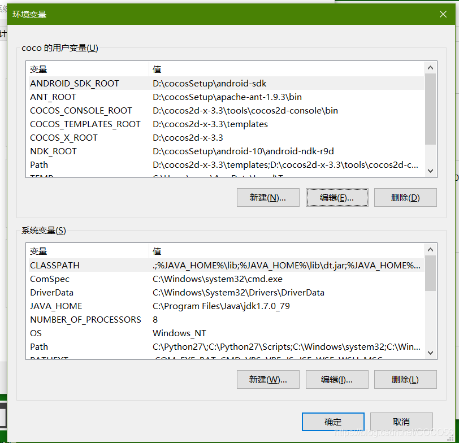Cancel with the 取消 button
459x443 pixels.
(401, 422)
